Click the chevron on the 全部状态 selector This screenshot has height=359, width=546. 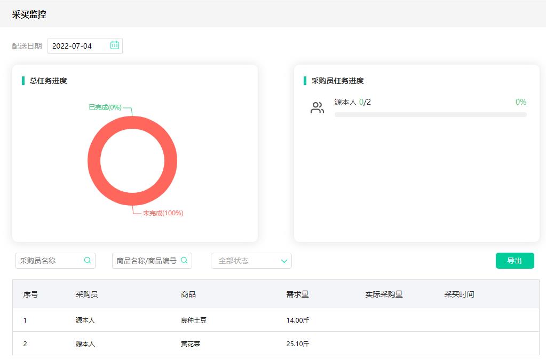pos(284,261)
